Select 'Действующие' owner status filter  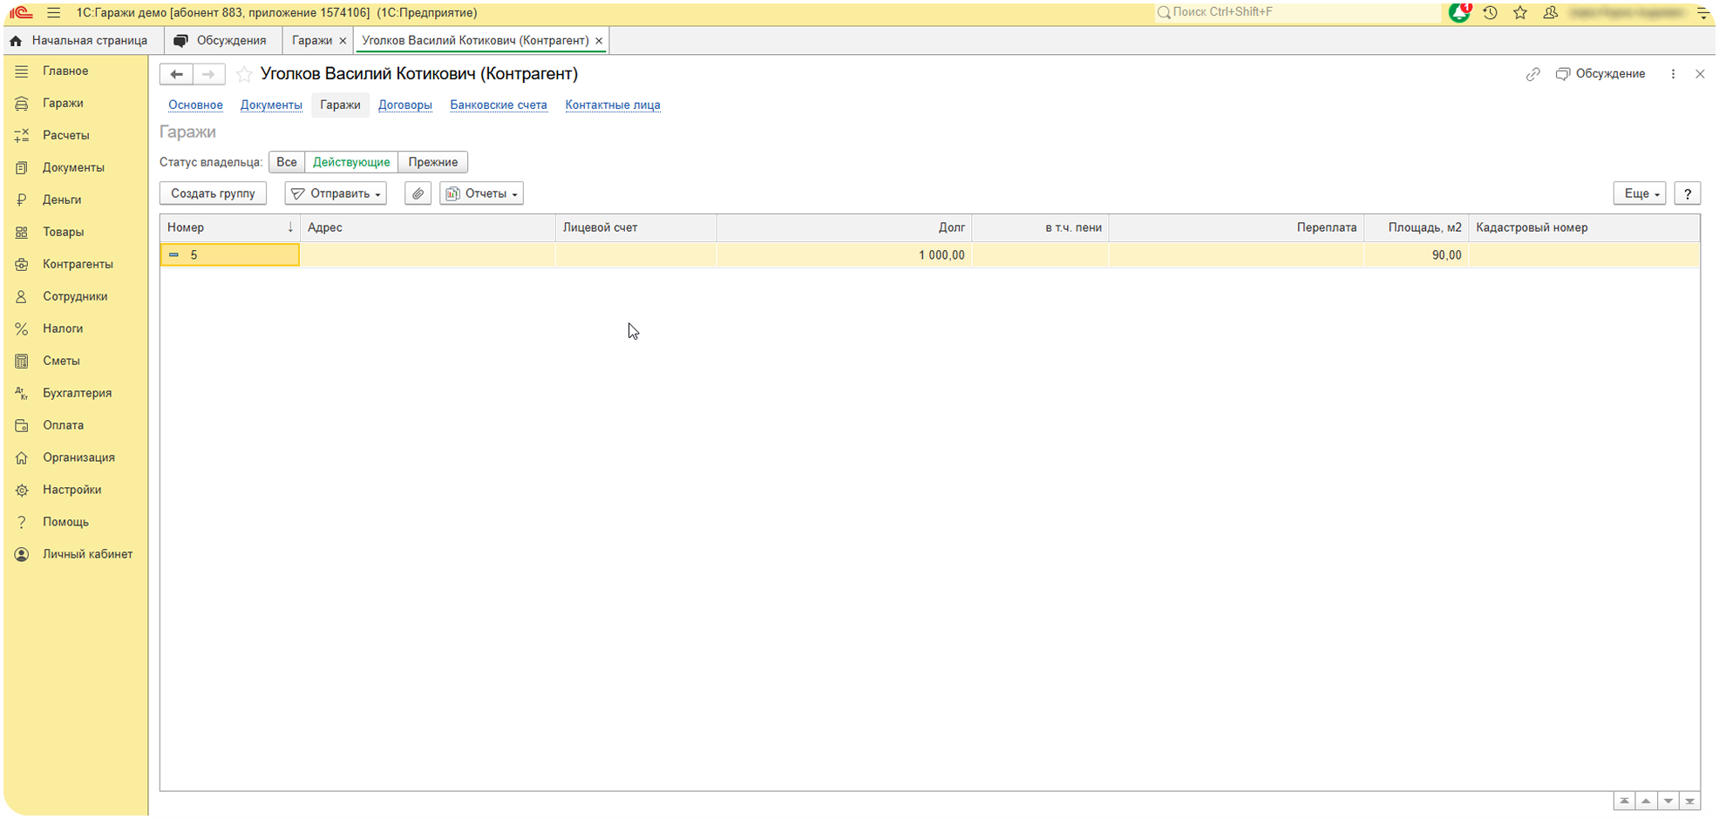[351, 162]
